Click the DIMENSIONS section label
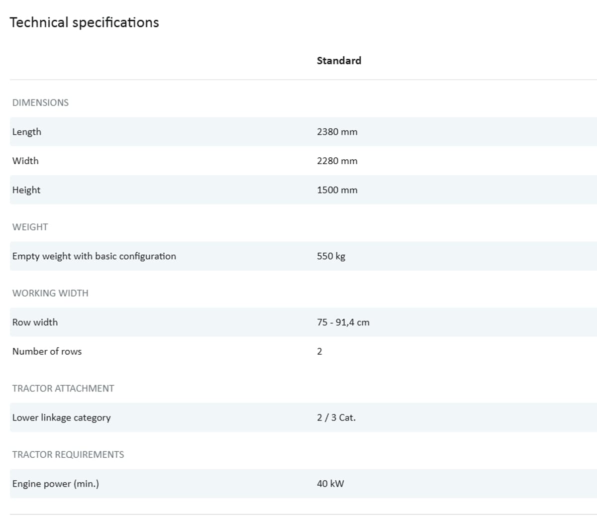The width and height of the screenshot is (597, 516). (x=40, y=103)
